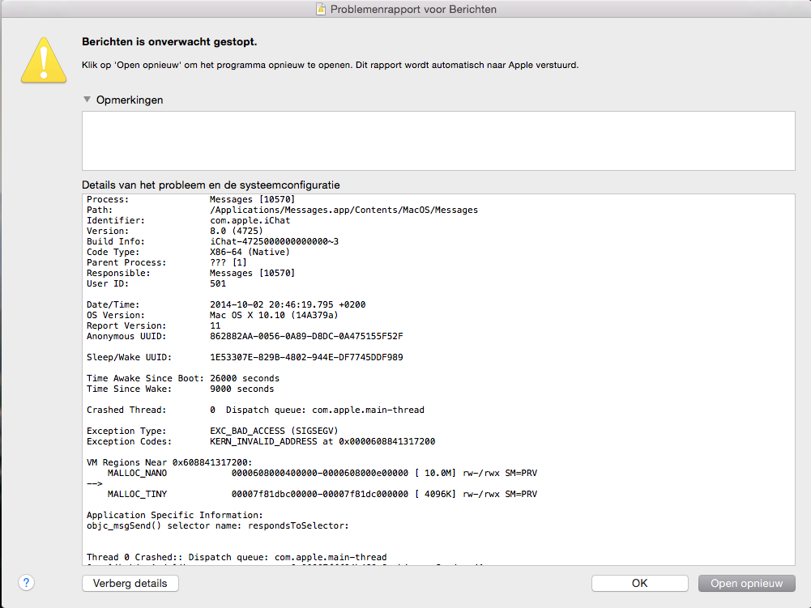The image size is (811, 608).
Task: Click 'VM Regions Near 0x608841317200:' line
Action: click(x=169, y=463)
